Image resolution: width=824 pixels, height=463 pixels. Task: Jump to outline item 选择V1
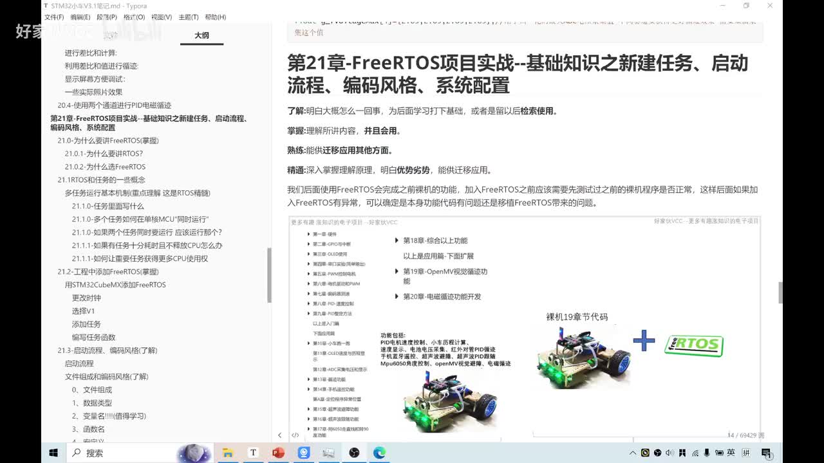click(x=83, y=311)
